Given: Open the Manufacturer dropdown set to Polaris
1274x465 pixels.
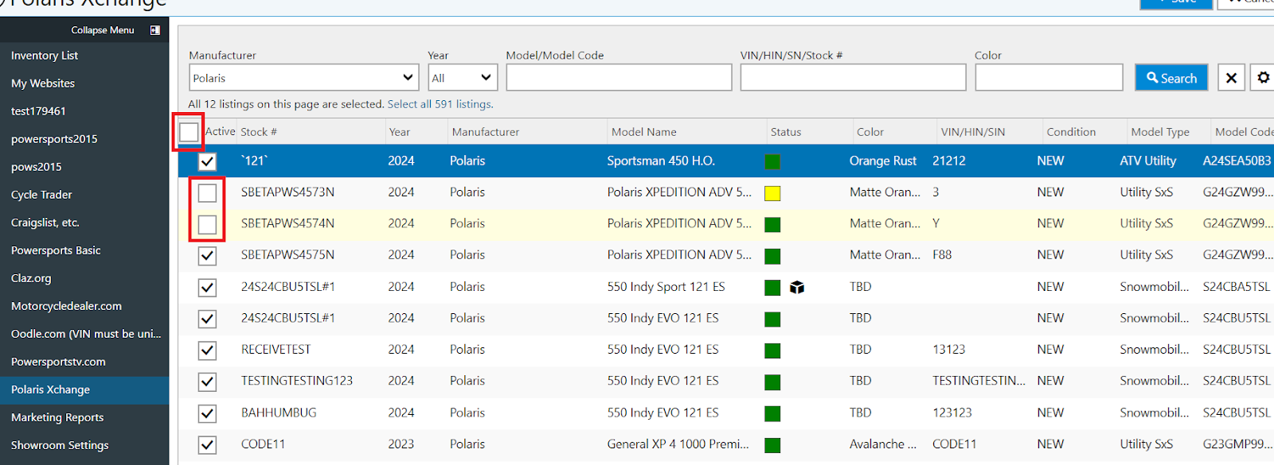Looking at the screenshot, I should click(304, 78).
